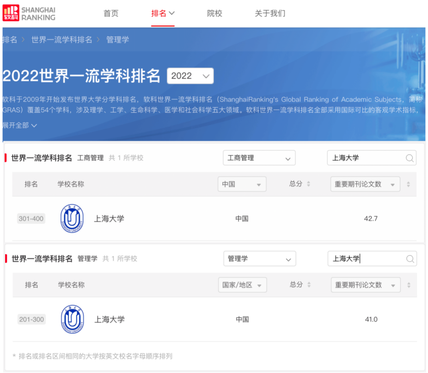Go to 首页 in the top navigation
428x373 pixels.
111,13
